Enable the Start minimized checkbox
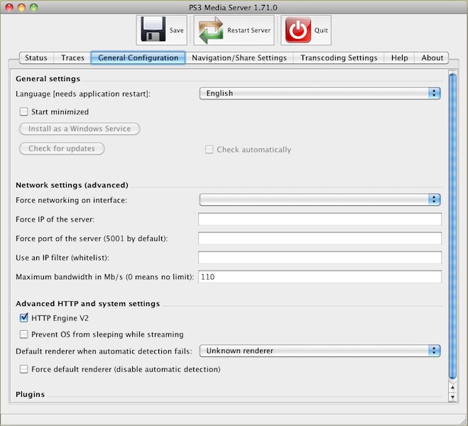Image resolution: width=468 pixels, height=426 pixels. (x=24, y=111)
